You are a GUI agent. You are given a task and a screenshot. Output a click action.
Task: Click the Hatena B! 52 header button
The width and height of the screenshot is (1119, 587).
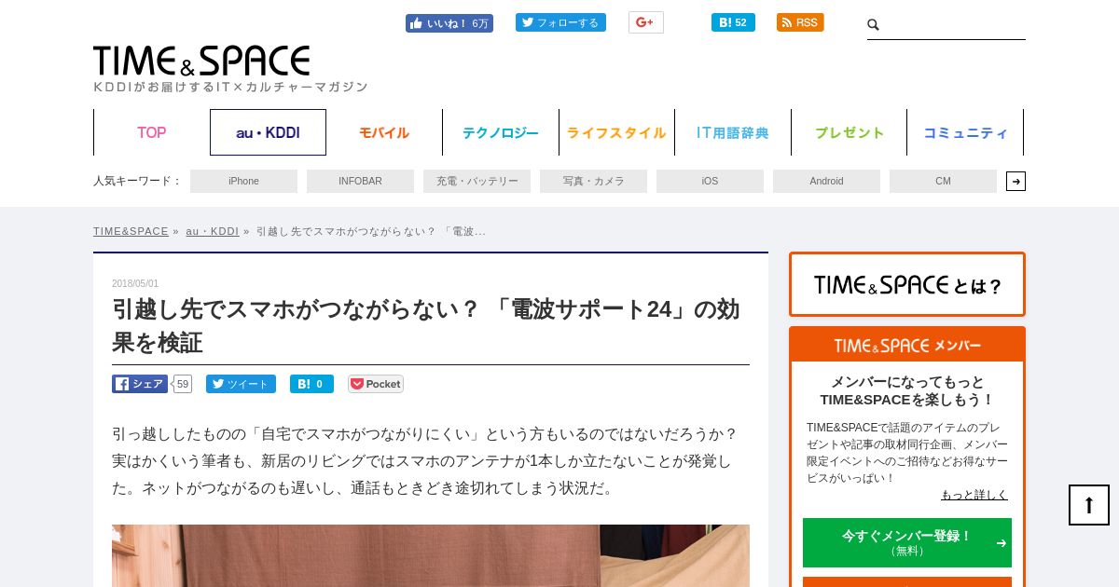[733, 22]
